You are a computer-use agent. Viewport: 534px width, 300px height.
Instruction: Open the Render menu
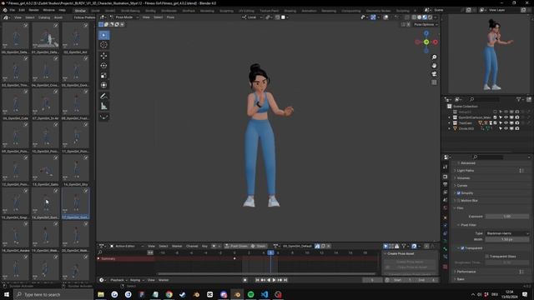(33, 10)
